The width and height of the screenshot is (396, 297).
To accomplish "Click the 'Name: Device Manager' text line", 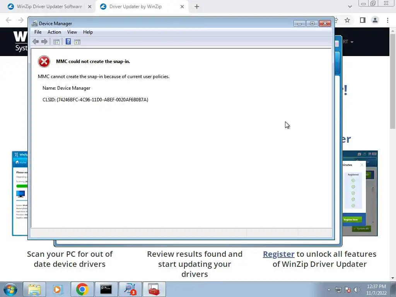I will [x=67, y=88].
